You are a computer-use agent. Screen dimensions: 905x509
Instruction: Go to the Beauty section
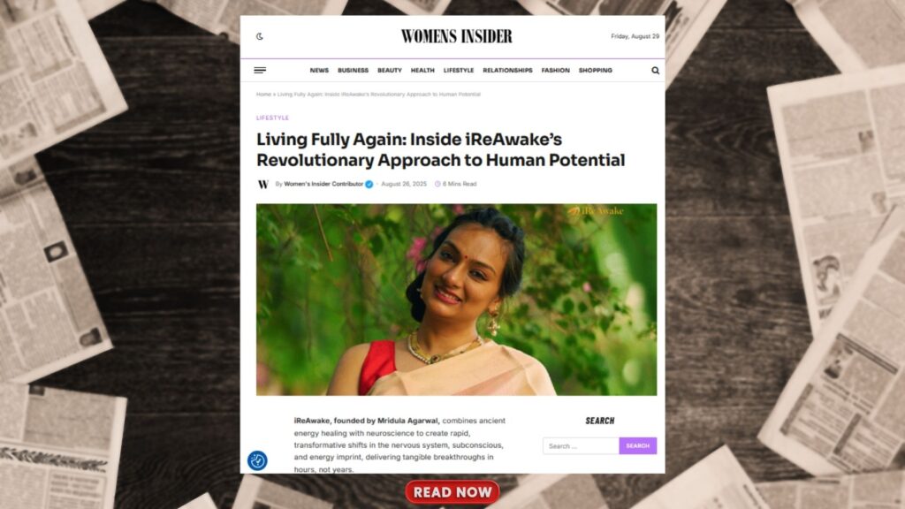[x=390, y=71]
